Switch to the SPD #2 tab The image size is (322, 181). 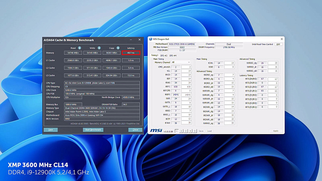tap(164, 56)
